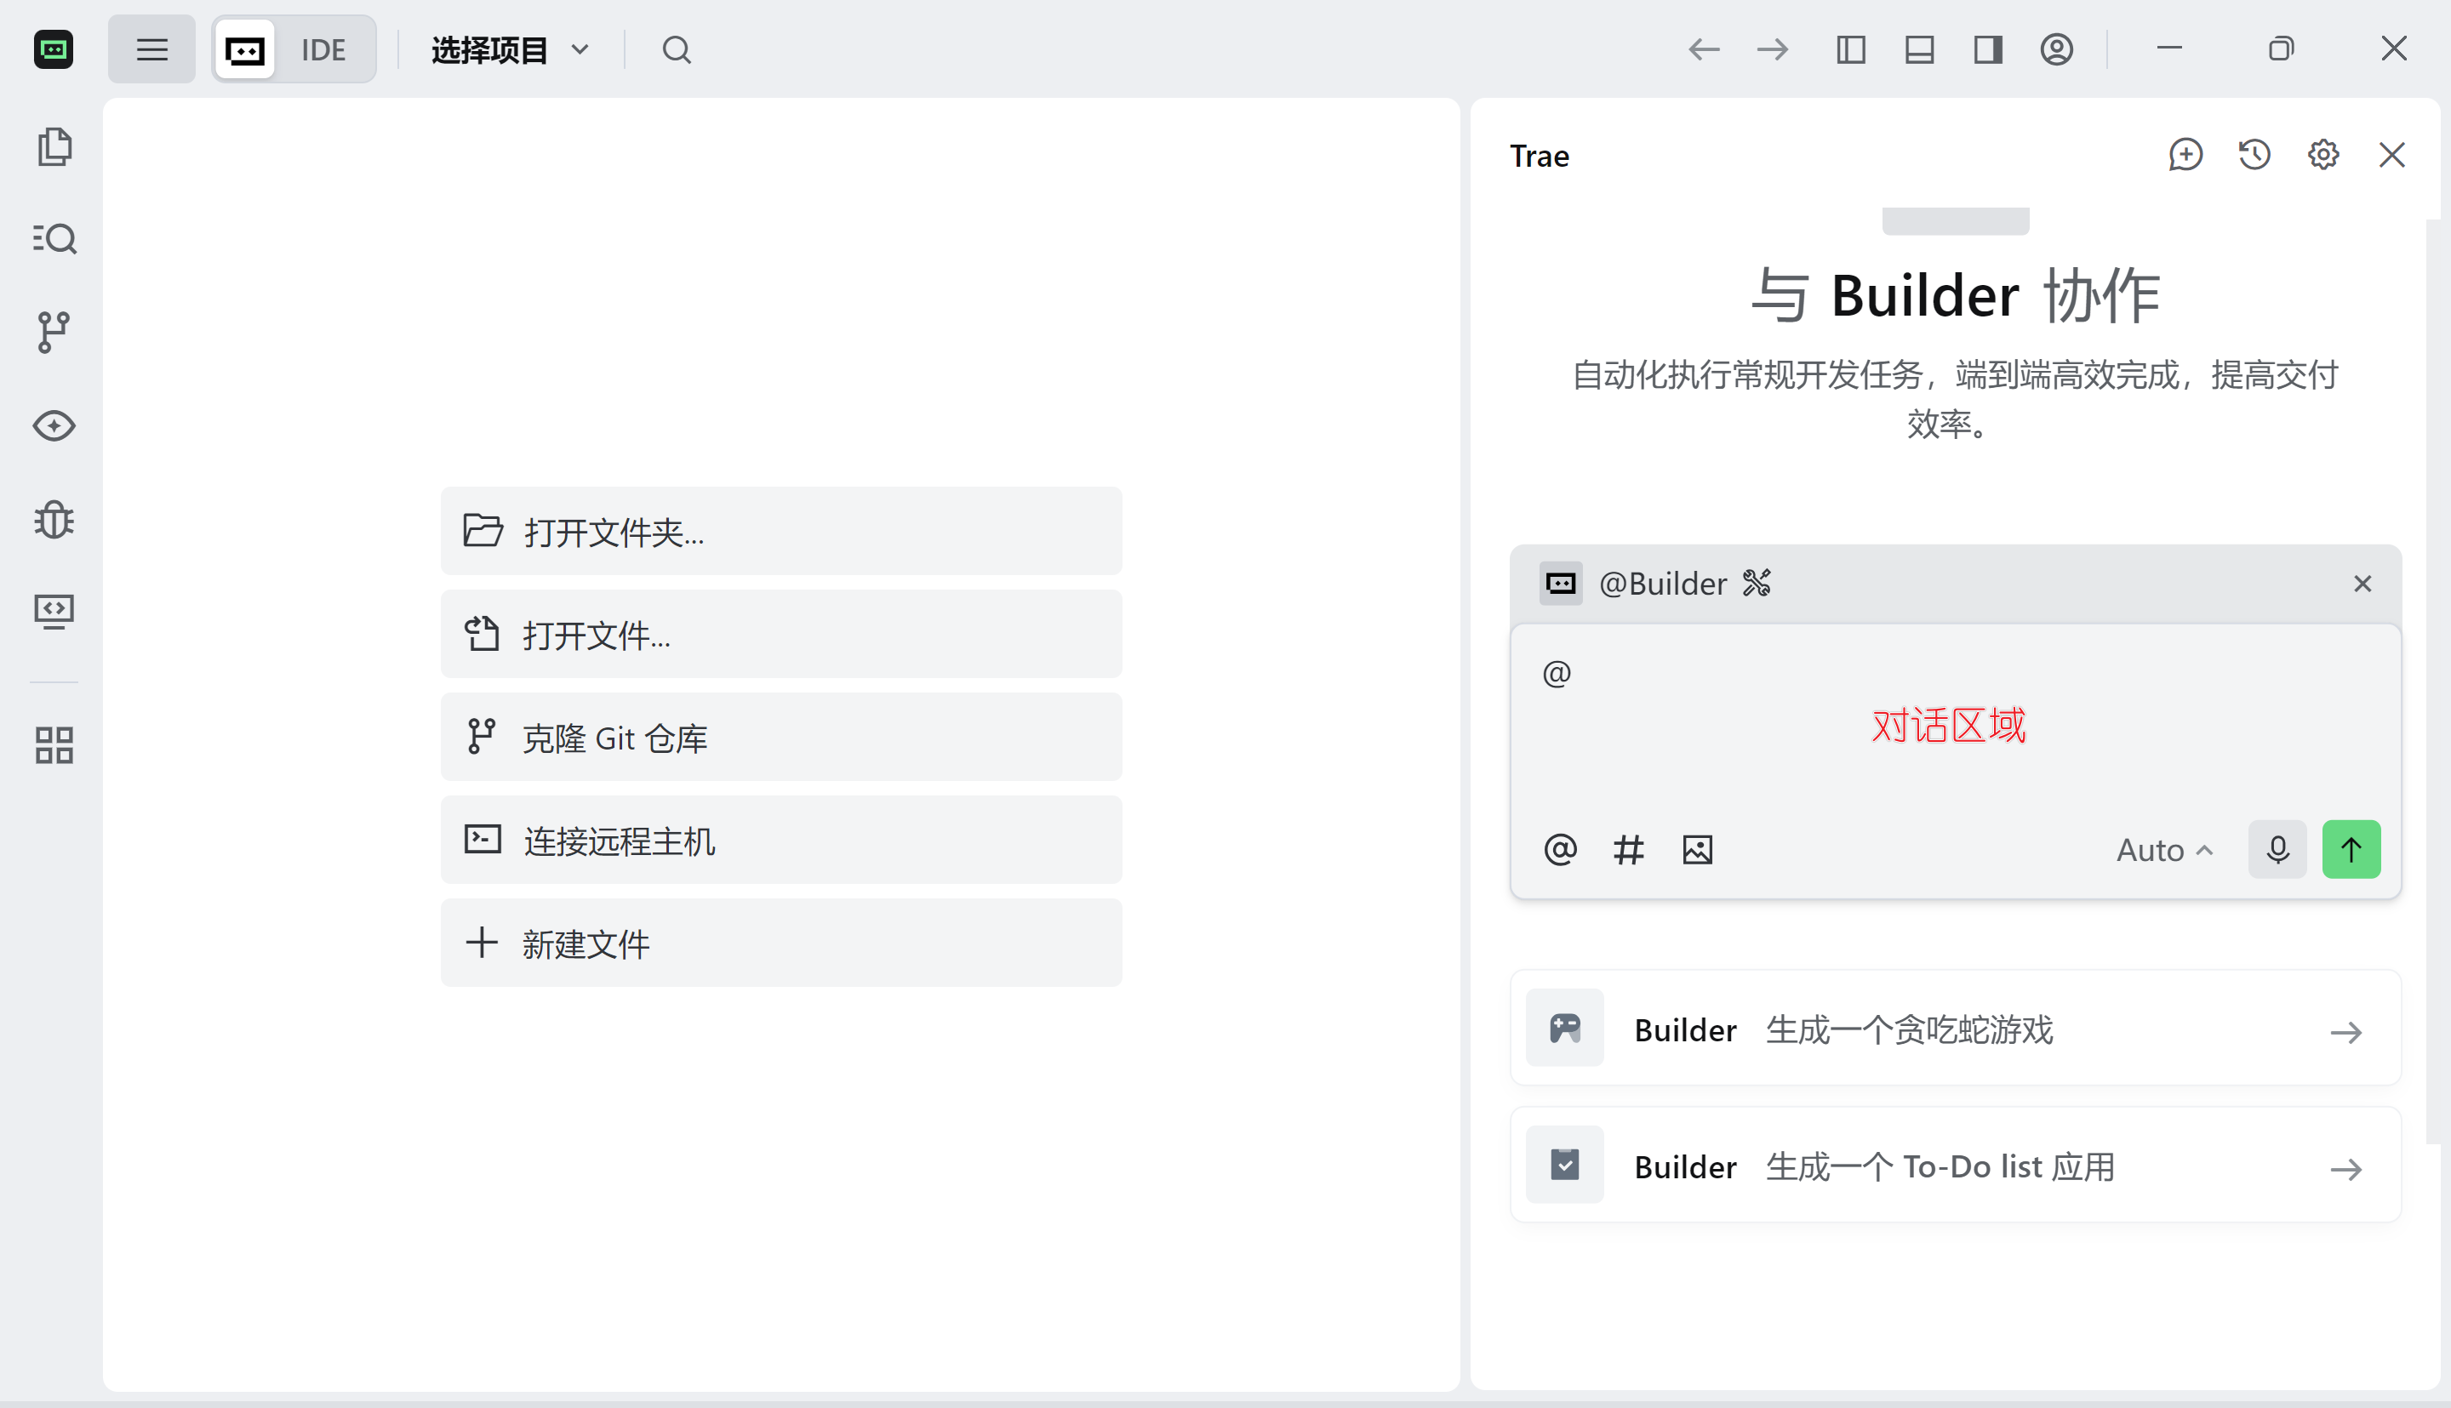Remove the @Builder agent tag
Screen dimensions: 2451x1408
pyautogui.click(x=2363, y=584)
